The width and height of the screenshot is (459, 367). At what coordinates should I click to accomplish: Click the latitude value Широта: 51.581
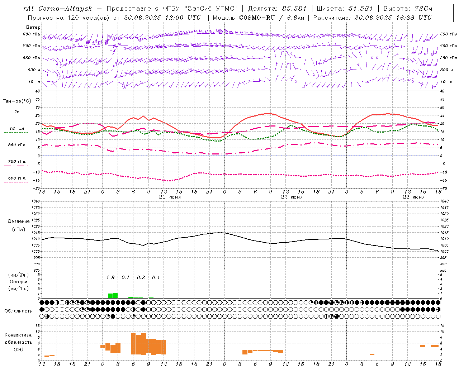coord(345,9)
